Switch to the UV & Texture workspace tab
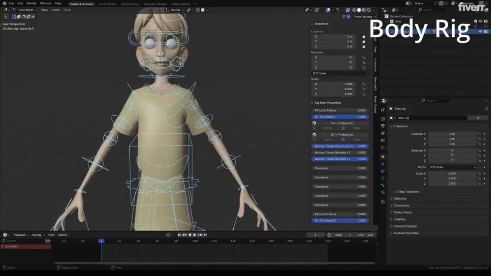 point(107,4)
